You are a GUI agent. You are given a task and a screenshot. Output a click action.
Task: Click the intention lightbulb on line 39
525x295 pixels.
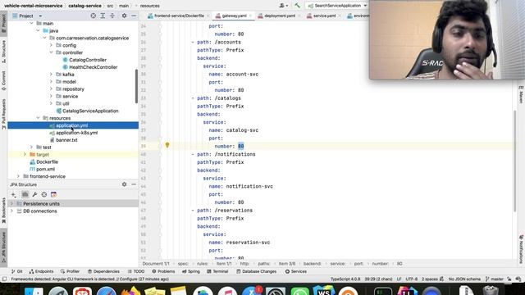click(167, 145)
